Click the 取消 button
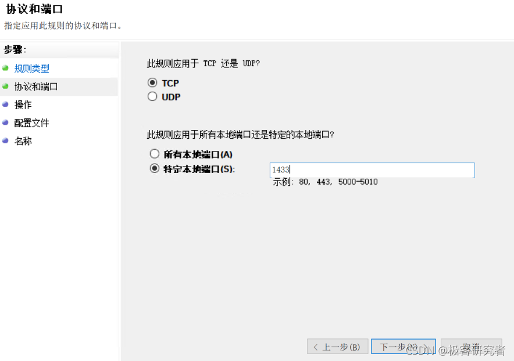The width and height of the screenshot is (514, 361). (x=471, y=346)
